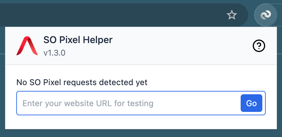Bookmark this page with the star icon
Image resolution: width=282 pixels, height=137 pixels.
[x=231, y=15]
